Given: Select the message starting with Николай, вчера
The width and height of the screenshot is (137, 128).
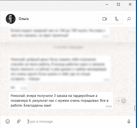Looking at the screenshot, I should click(61, 100).
